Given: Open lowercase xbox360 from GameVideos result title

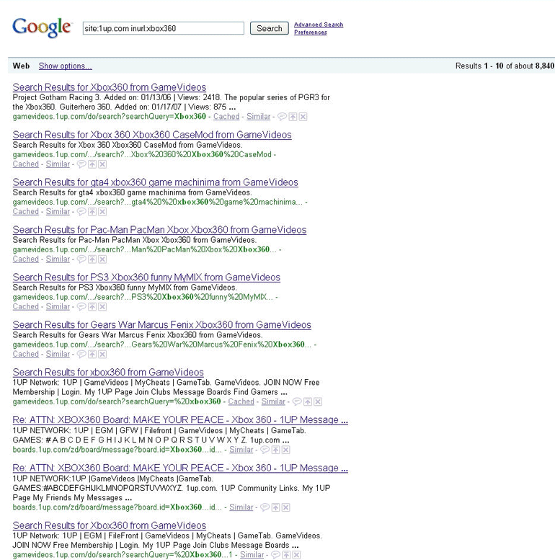Looking at the screenshot, I should pyautogui.click(x=108, y=372).
